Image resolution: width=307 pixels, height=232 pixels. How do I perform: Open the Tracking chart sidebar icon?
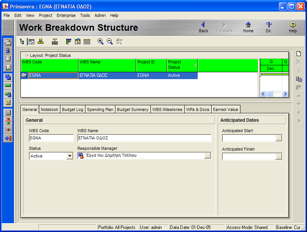tap(8, 68)
